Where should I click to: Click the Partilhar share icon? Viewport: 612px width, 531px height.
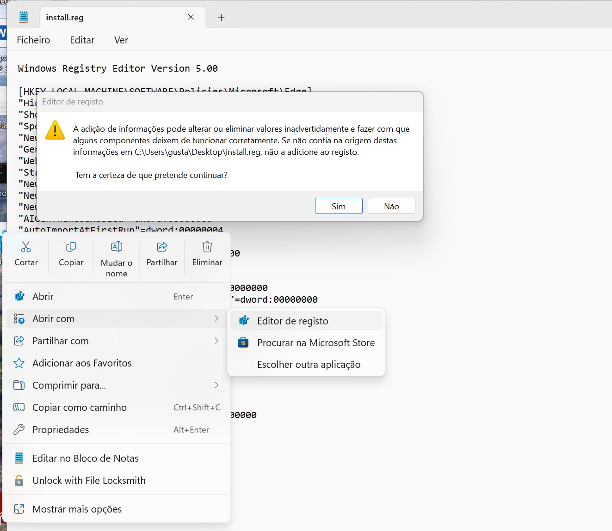[162, 247]
